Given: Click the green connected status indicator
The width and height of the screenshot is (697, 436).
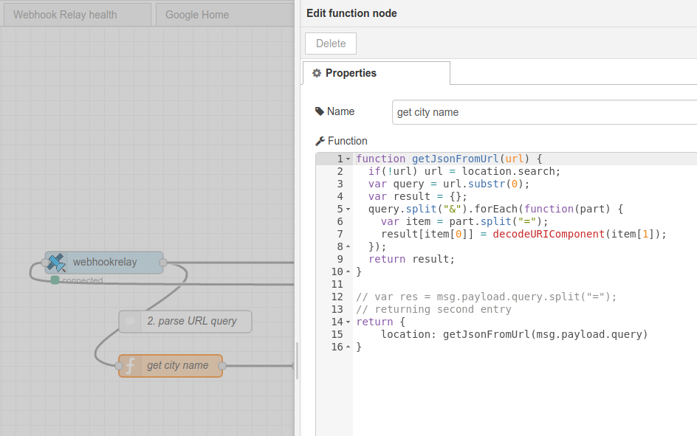Looking at the screenshot, I should [x=55, y=280].
